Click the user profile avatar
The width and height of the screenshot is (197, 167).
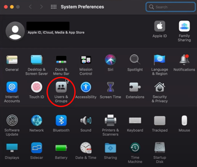(x=15, y=31)
